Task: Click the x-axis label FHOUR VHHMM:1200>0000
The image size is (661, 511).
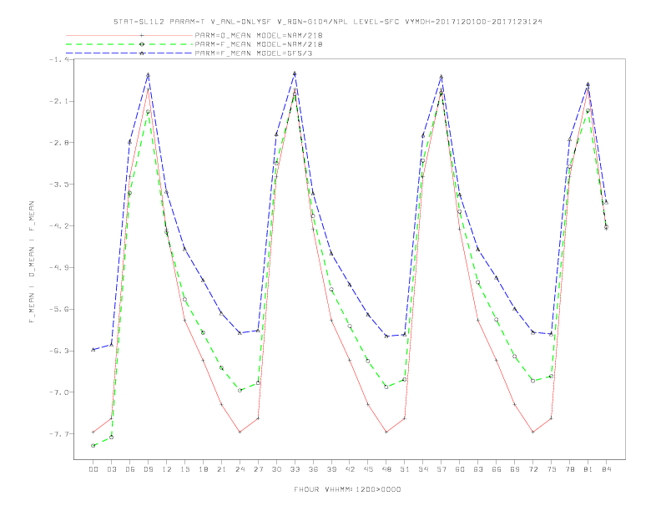Action: click(347, 489)
